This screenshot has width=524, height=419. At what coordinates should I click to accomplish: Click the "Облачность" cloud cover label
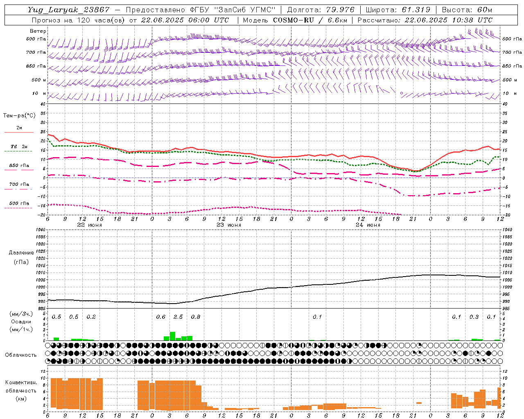[21, 355]
